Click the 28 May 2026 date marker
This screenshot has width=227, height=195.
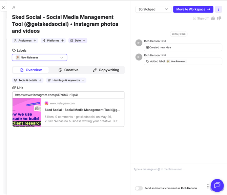179,34
